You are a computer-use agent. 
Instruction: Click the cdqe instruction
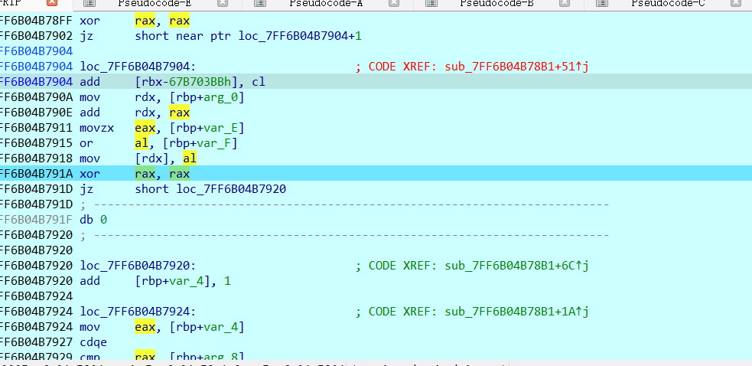point(93,342)
